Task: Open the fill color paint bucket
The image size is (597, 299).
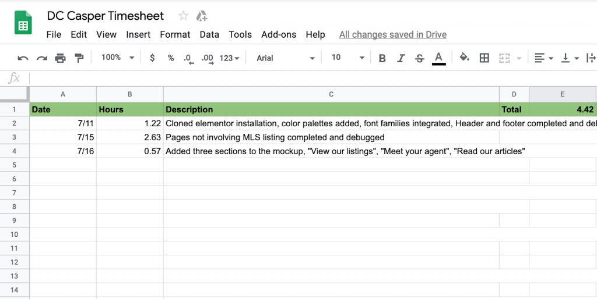Action: tap(465, 58)
